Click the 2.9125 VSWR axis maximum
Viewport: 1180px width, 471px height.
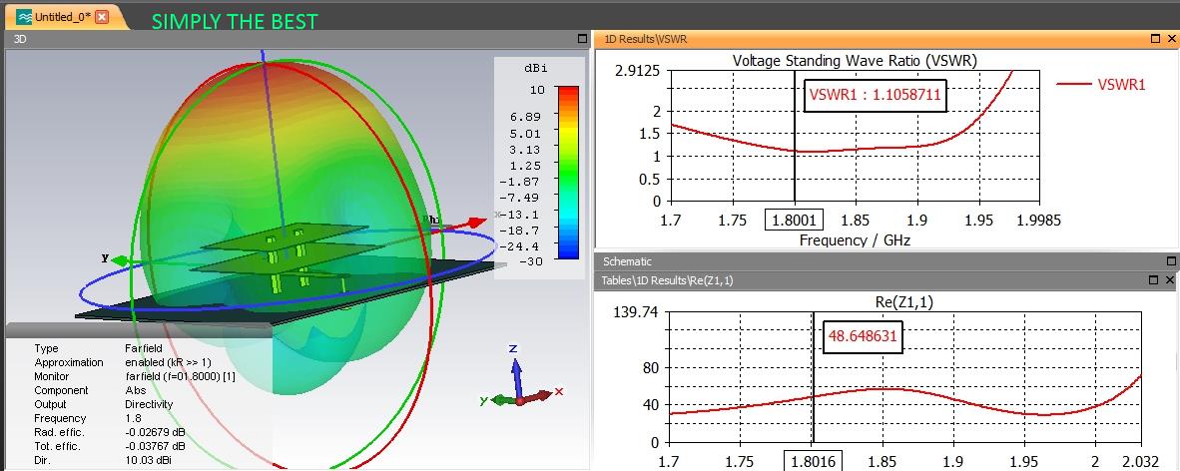click(638, 72)
